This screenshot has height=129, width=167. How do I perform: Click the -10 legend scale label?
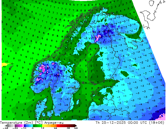pyautogui.click(x=23, y=128)
